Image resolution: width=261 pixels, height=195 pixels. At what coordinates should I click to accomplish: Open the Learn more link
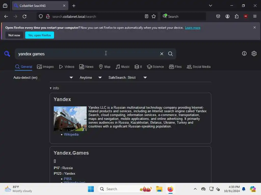193,28
